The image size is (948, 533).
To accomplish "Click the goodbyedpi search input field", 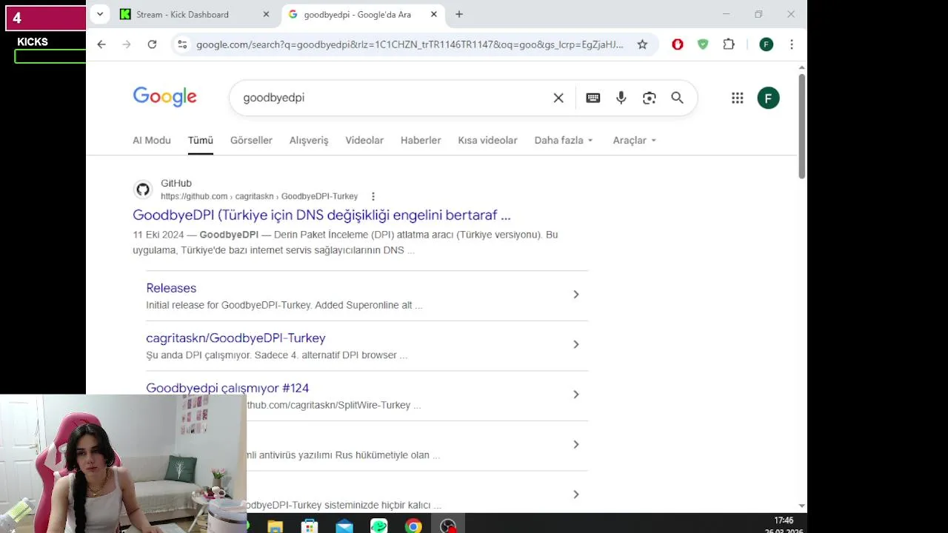I will [393, 98].
